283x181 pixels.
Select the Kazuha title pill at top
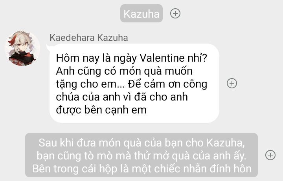(141, 13)
